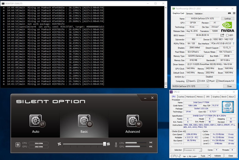Click the Validate button in CPU-Z

(x=217, y=156)
